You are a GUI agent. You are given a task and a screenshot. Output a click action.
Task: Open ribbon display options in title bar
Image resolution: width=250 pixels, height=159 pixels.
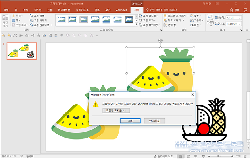217,4
